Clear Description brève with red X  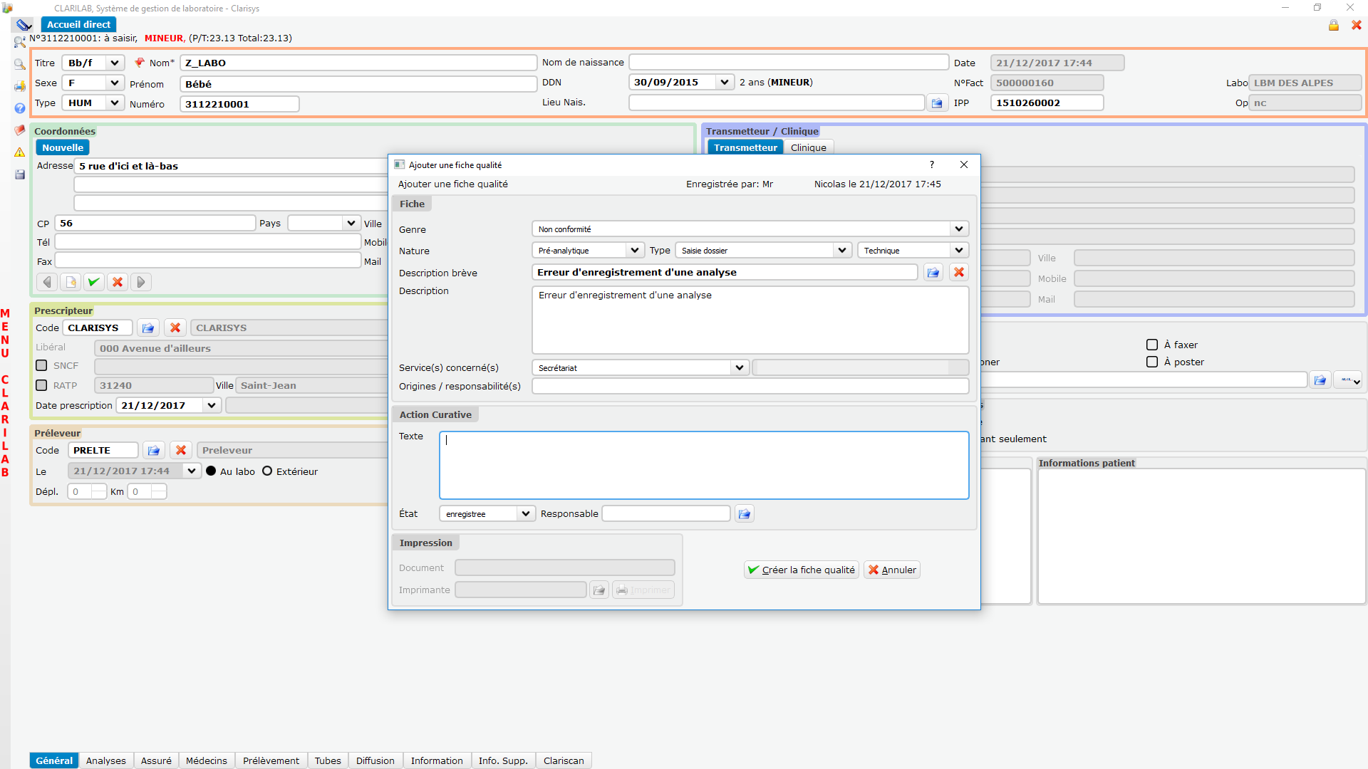coord(959,273)
